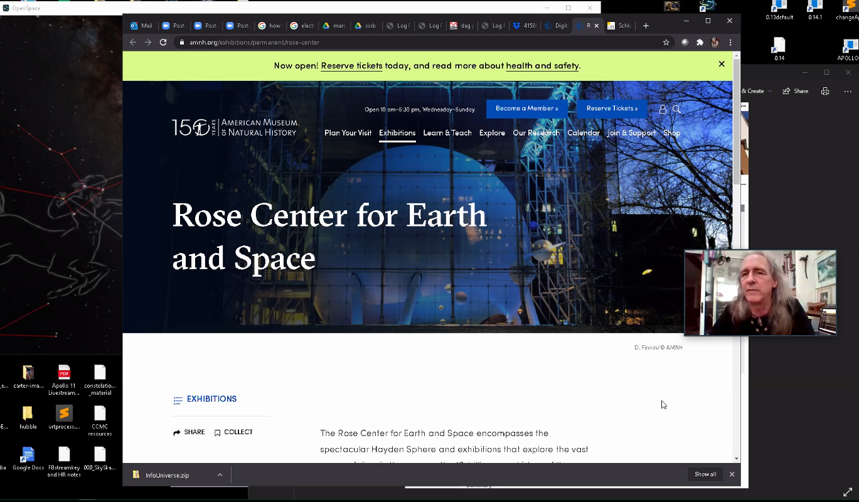Click Chrome's forward navigation arrow

click(148, 42)
